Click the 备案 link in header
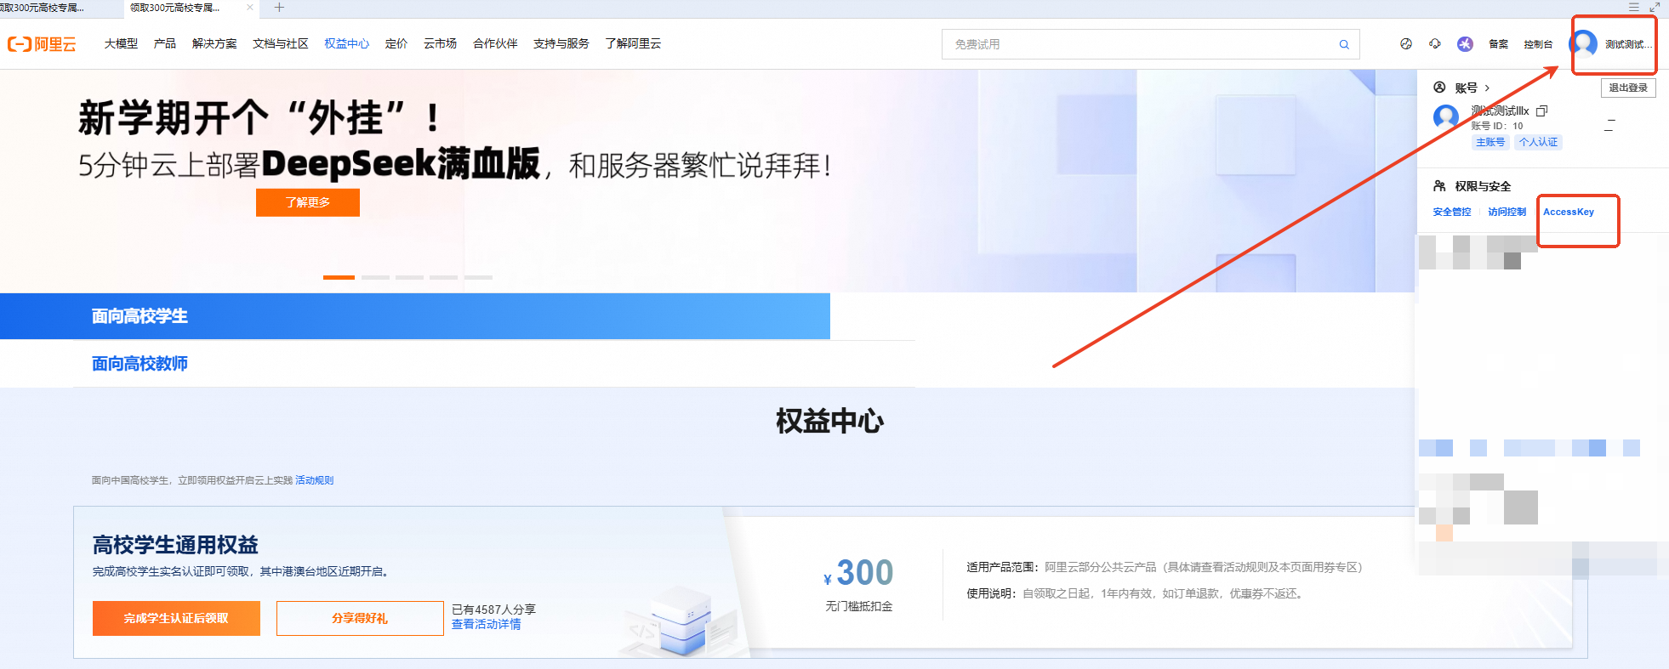This screenshot has width=1669, height=669. tap(1498, 44)
